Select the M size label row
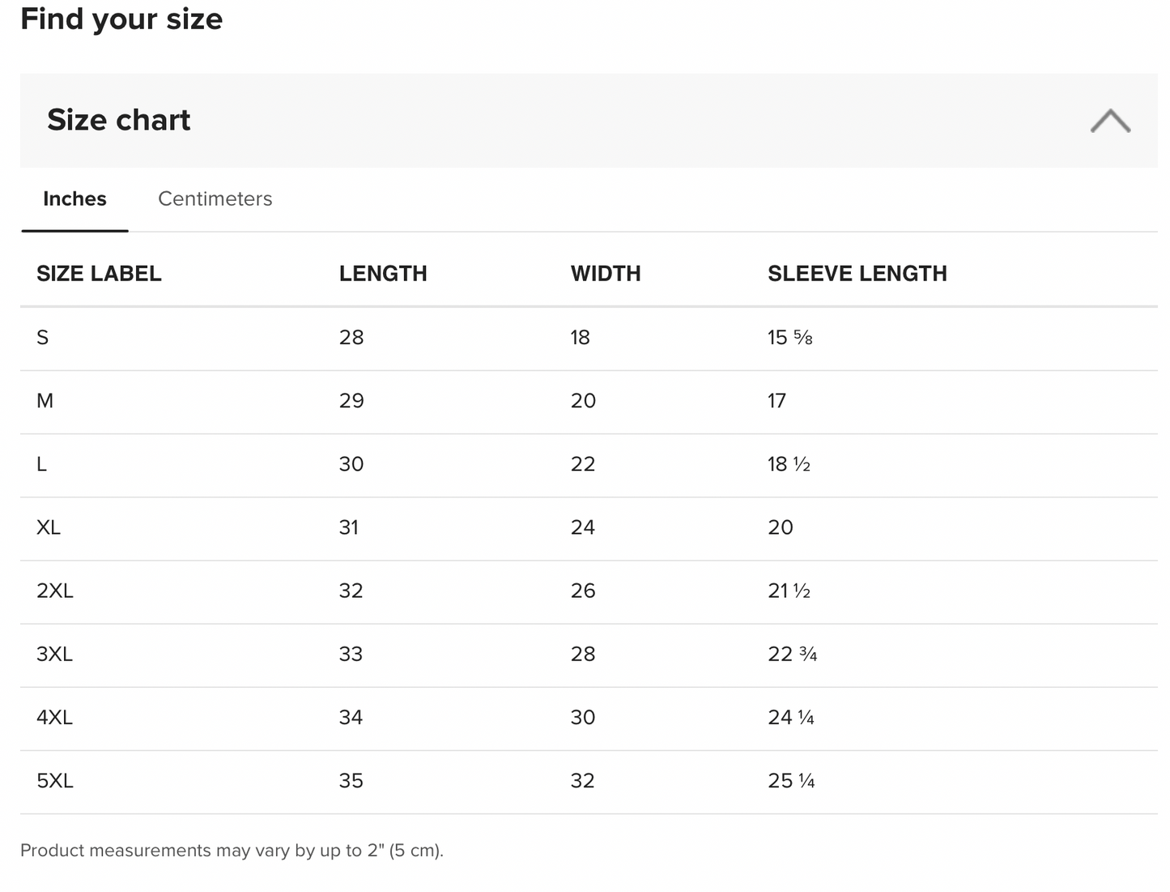Image resolution: width=1170 pixels, height=892 pixels. tap(45, 401)
